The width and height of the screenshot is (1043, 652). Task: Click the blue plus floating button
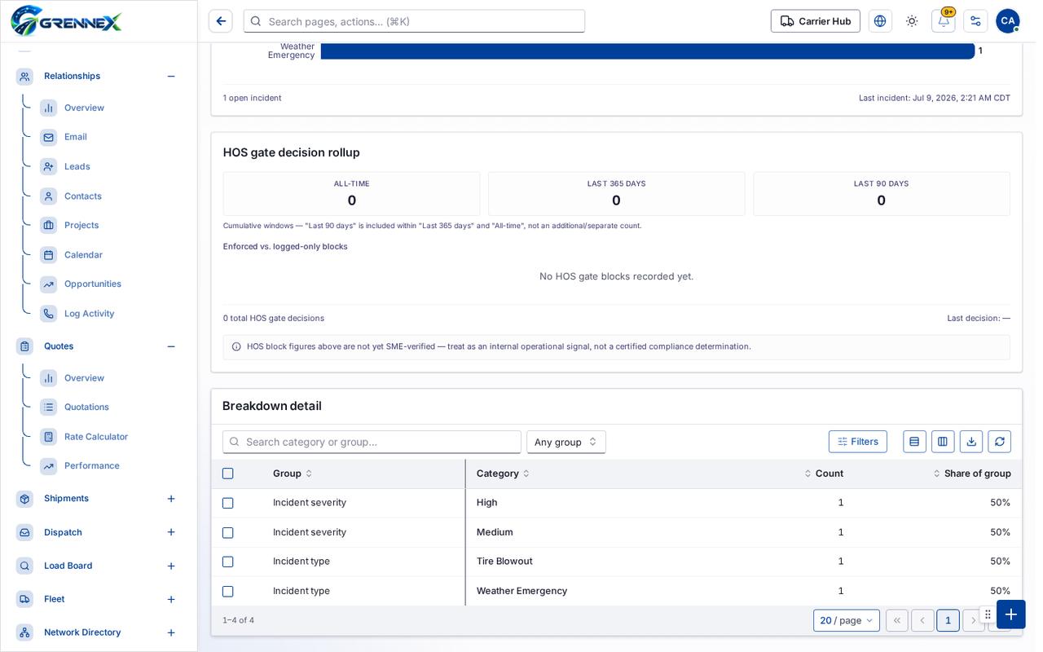coord(1011,615)
